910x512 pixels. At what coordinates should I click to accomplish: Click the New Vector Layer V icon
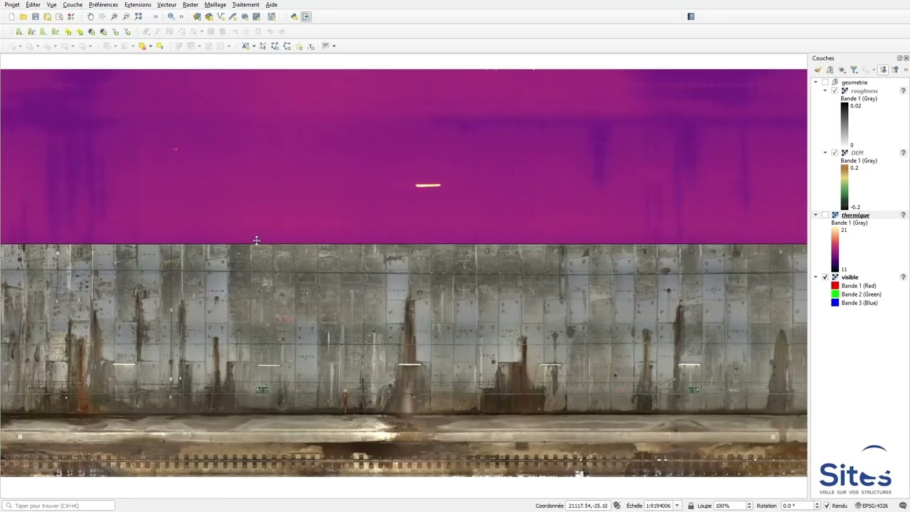[221, 17]
